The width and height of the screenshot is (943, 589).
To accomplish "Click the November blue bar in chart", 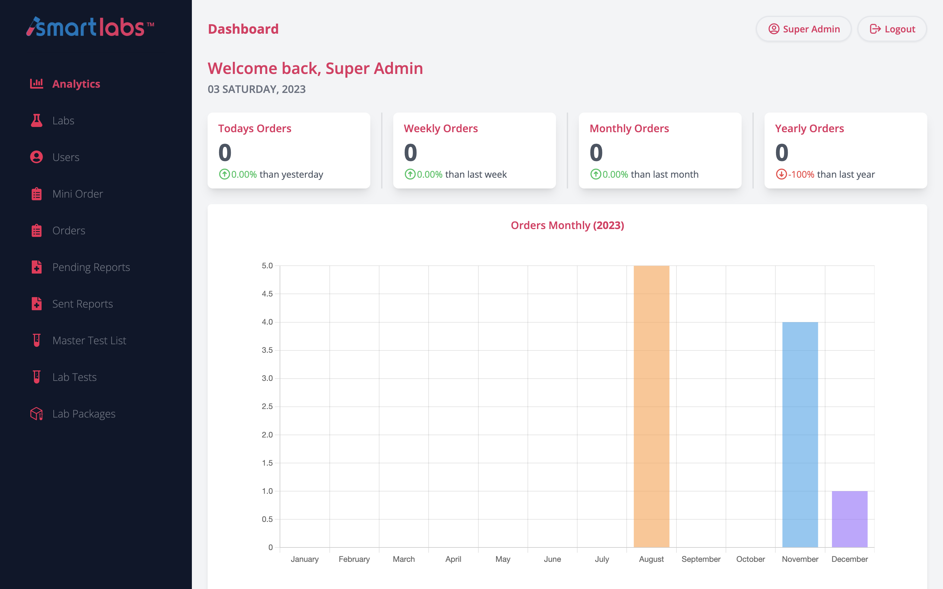I will [x=800, y=434].
